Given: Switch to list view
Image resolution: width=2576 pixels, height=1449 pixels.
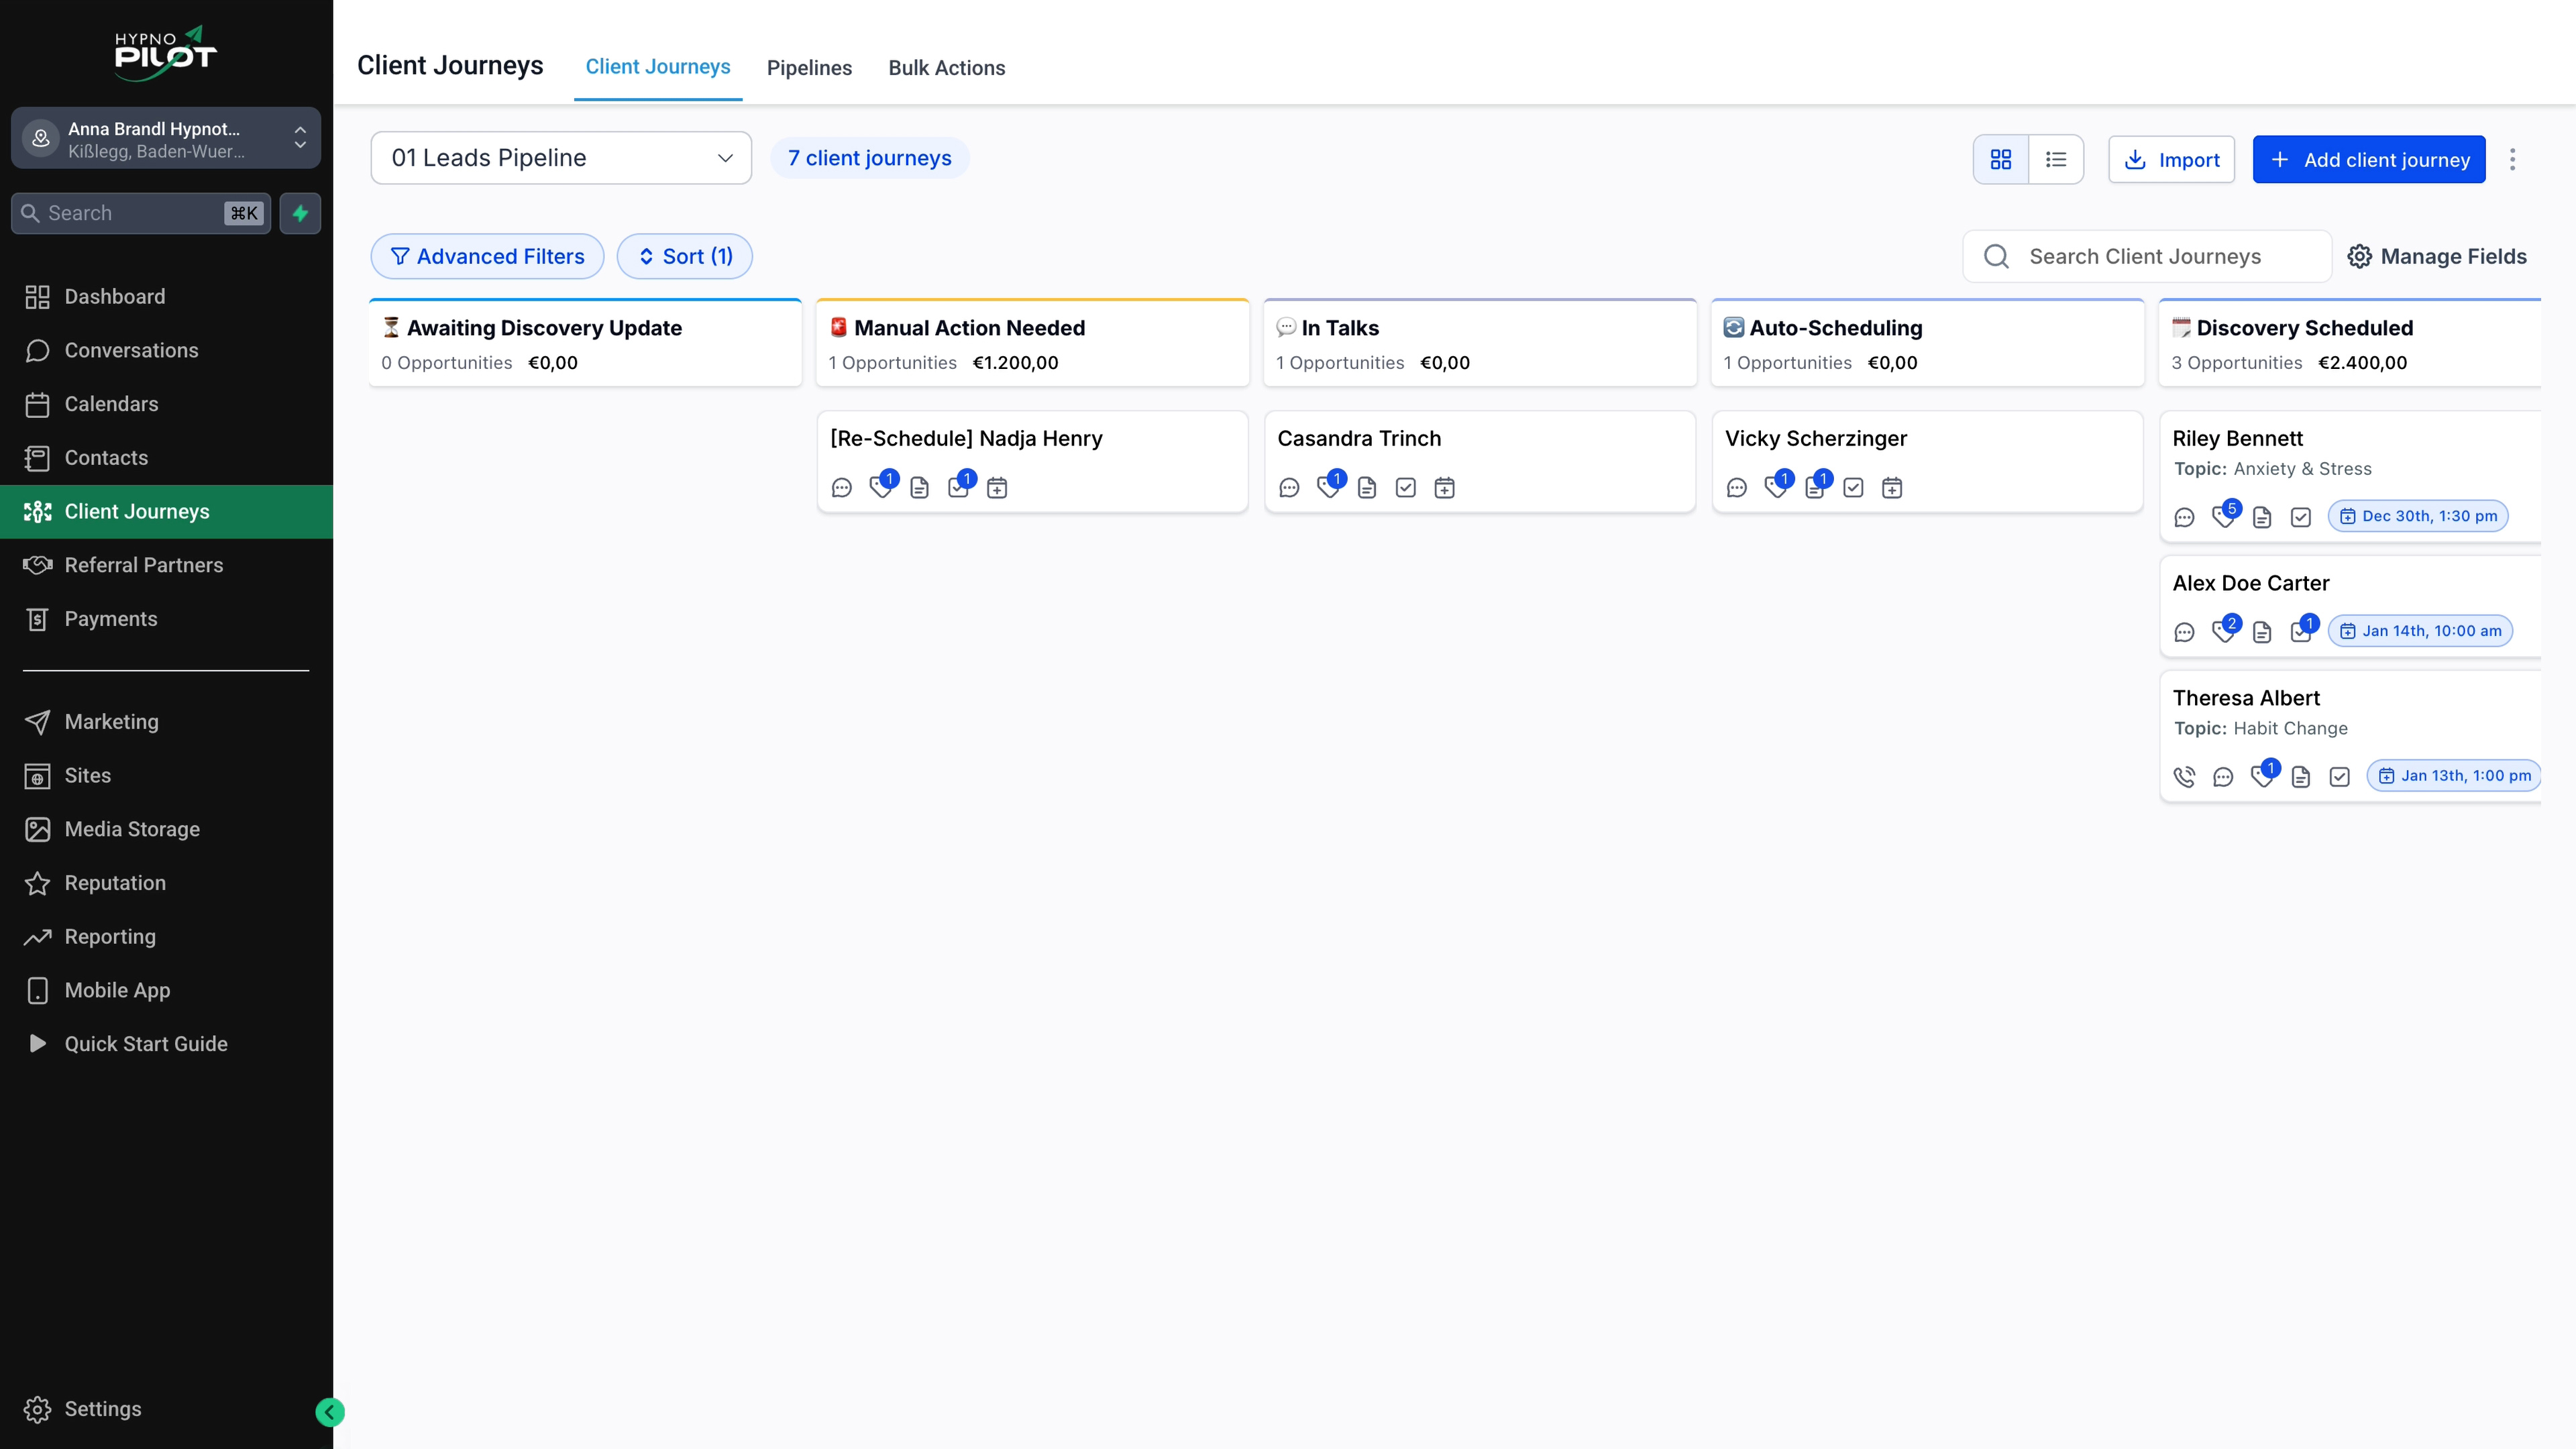Looking at the screenshot, I should coord(2056,160).
